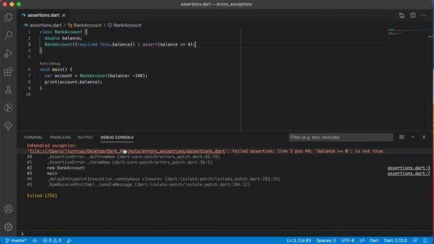Open the tree icon view in activity bar

tap(8, 126)
